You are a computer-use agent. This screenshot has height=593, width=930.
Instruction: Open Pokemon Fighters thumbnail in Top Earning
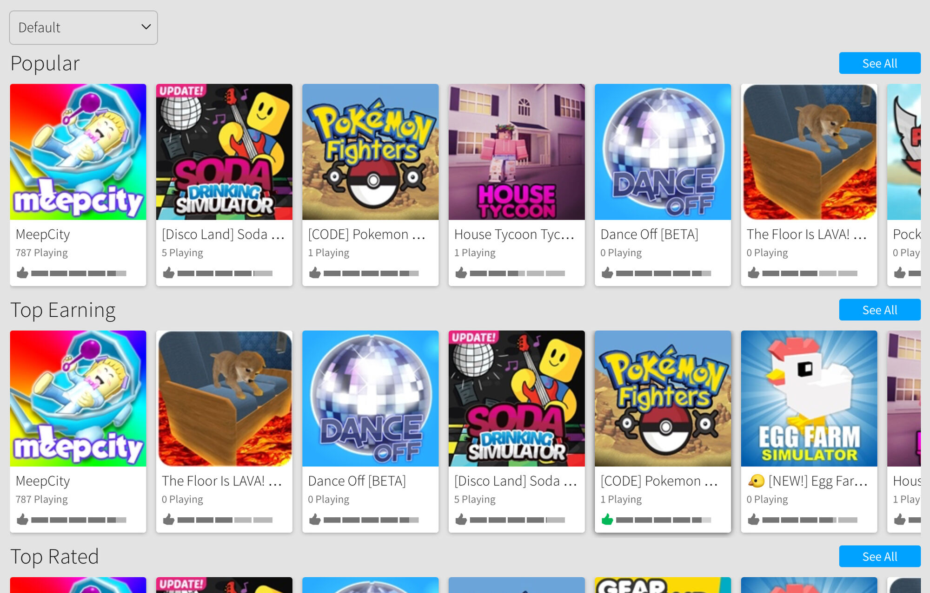pyautogui.click(x=663, y=398)
